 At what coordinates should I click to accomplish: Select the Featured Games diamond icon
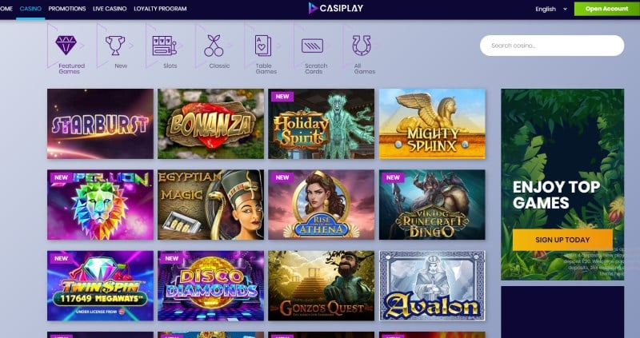(x=66, y=46)
